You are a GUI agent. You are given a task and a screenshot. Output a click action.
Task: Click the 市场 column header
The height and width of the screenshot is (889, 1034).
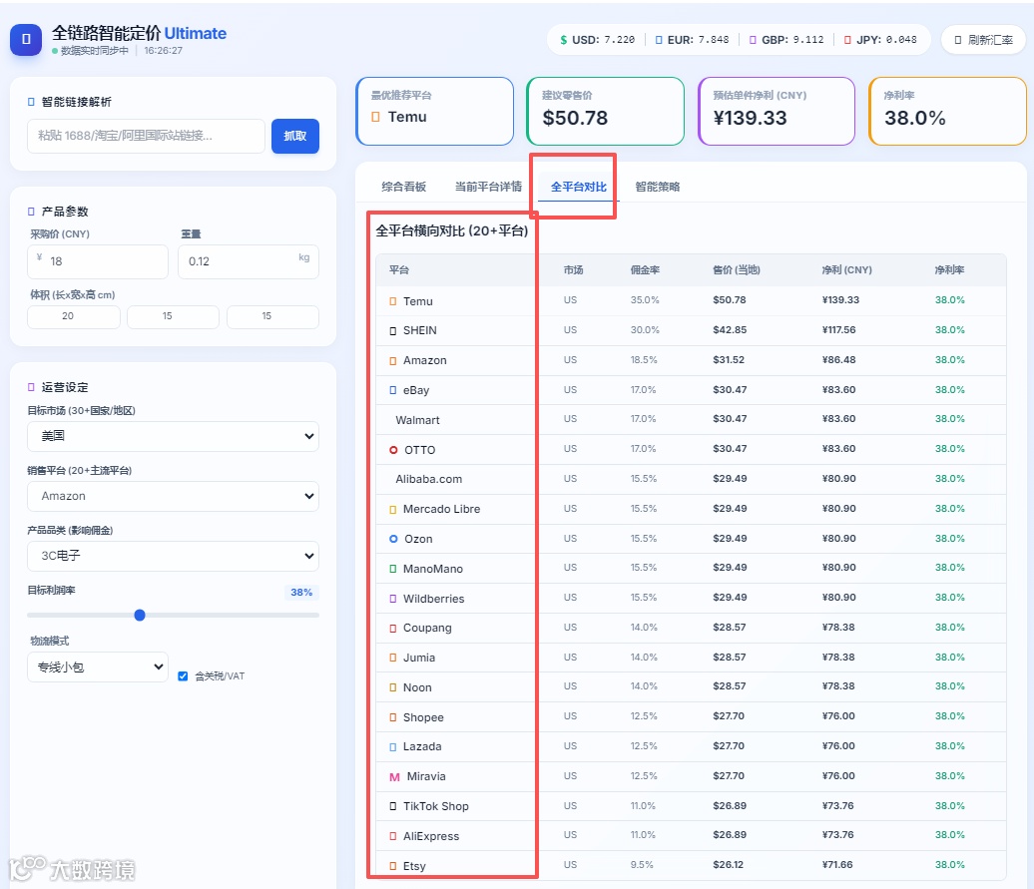tap(573, 269)
